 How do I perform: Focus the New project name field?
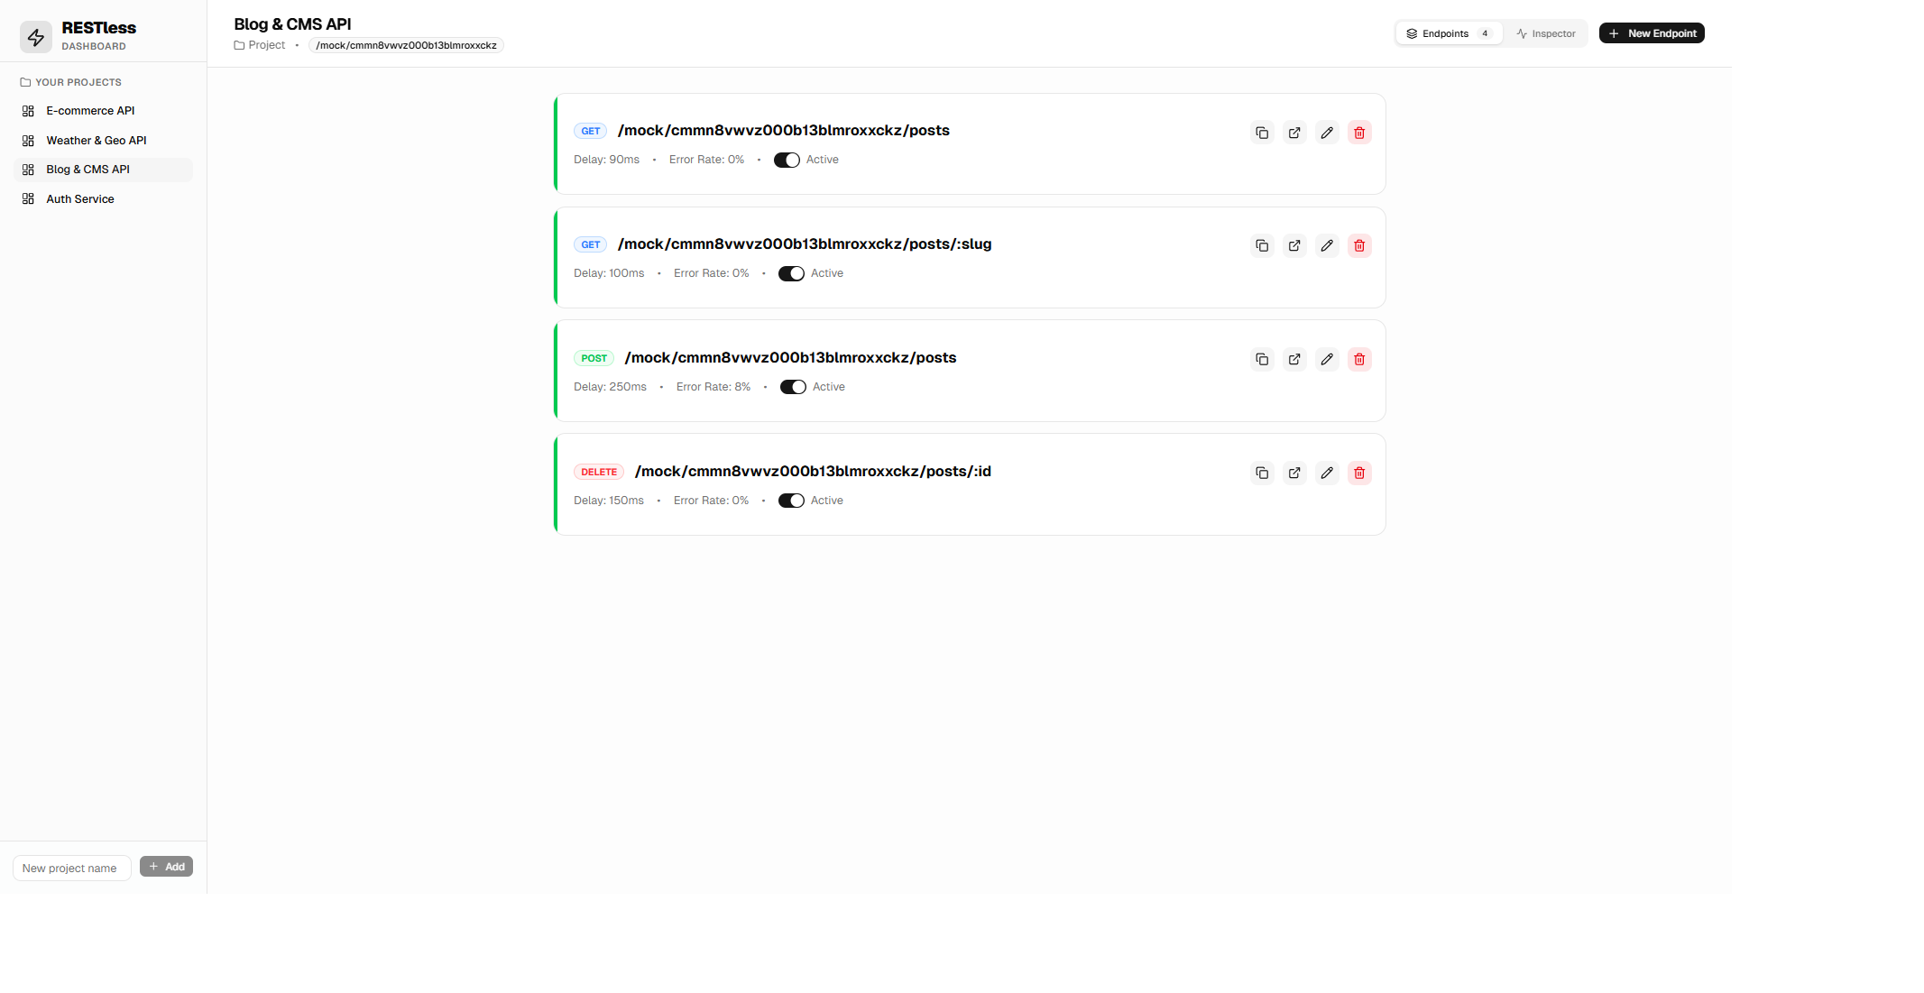(71, 869)
